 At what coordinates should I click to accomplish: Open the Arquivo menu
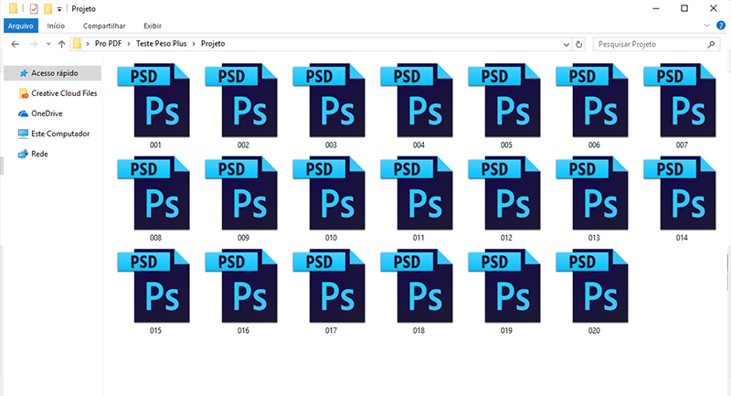[x=19, y=27]
